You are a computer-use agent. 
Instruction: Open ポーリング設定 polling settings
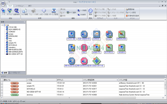click(54, 12)
